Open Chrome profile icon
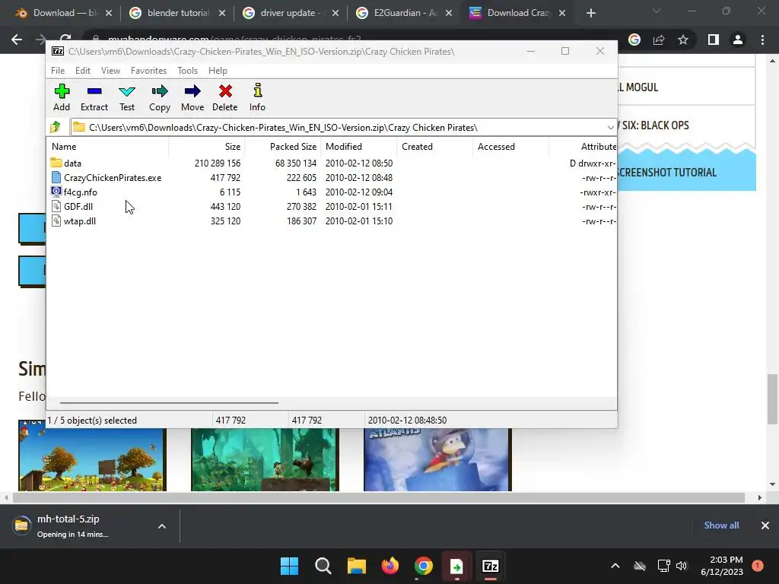Viewport: 779px width, 584px height. point(738,40)
